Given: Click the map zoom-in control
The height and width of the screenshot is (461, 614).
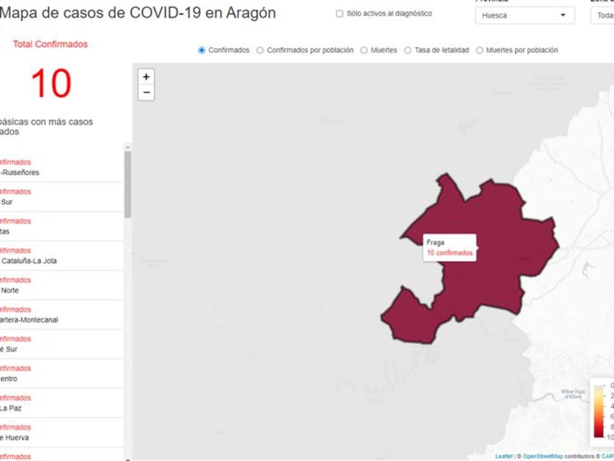Looking at the screenshot, I should pyautogui.click(x=146, y=77).
